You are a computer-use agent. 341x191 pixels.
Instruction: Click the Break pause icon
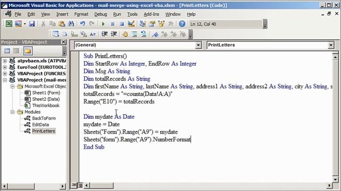(x=112, y=24)
